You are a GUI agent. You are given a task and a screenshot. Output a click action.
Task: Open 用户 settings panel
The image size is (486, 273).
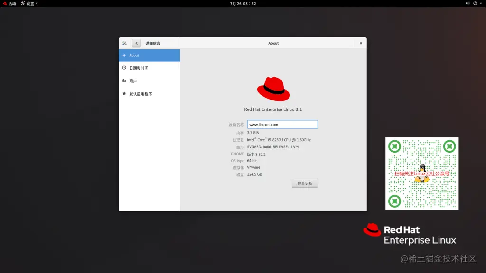[149, 81]
